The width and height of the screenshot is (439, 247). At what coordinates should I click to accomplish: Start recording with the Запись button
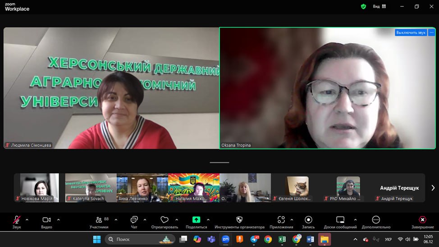(x=308, y=222)
